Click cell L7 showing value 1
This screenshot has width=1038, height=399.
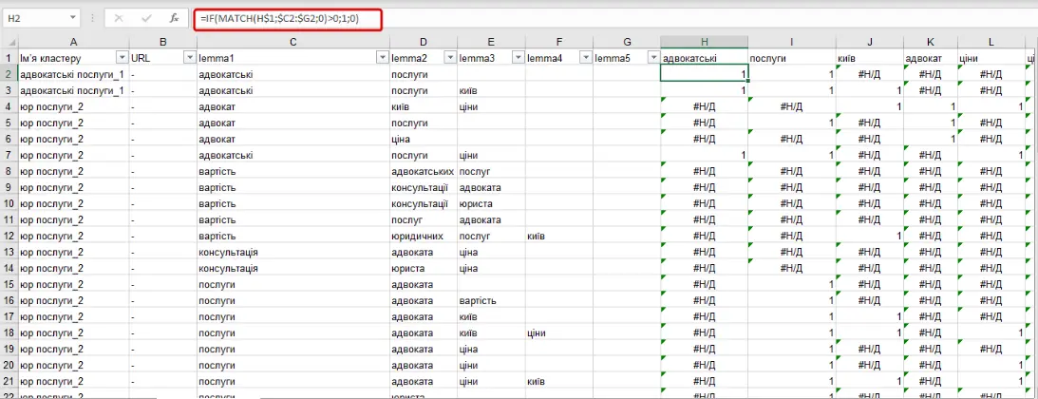click(x=991, y=155)
